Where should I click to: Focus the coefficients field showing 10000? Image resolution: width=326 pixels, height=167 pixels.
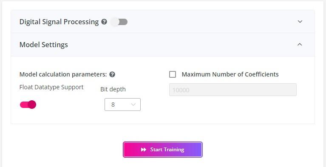[x=233, y=90]
